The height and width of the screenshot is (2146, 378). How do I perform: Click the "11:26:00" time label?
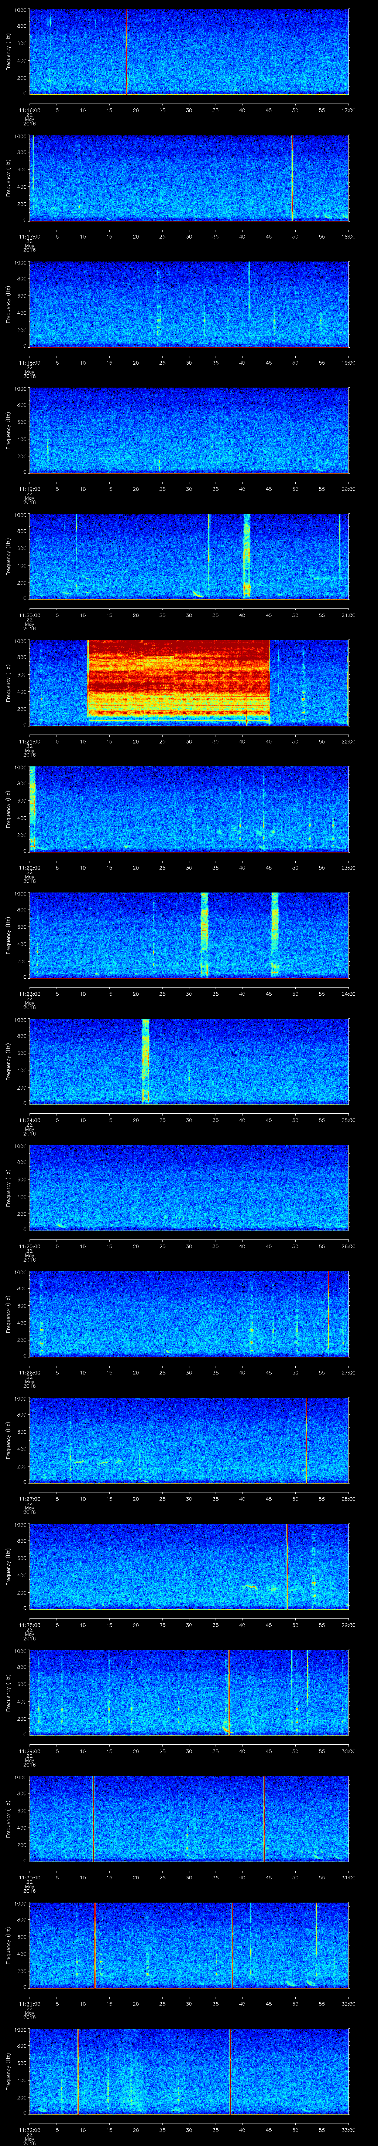pos(29,1372)
